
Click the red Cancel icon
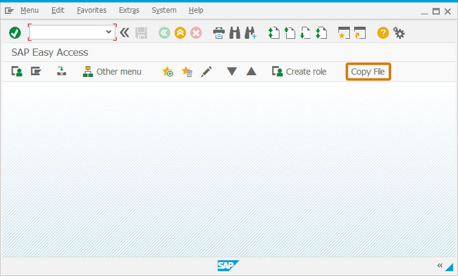point(196,33)
